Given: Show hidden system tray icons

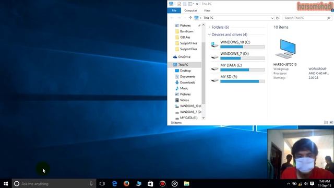Looking at the screenshot, I should 289,183.
